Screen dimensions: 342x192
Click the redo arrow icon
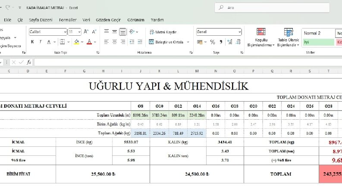8,8
